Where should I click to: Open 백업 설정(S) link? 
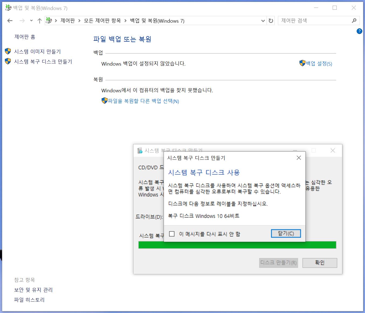319,64
